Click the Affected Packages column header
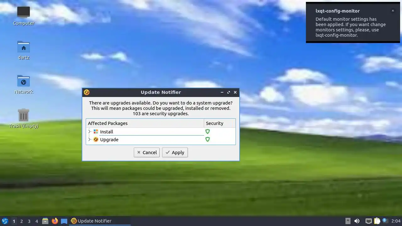The height and width of the screenshot is (226, 402). click(145, 123)
